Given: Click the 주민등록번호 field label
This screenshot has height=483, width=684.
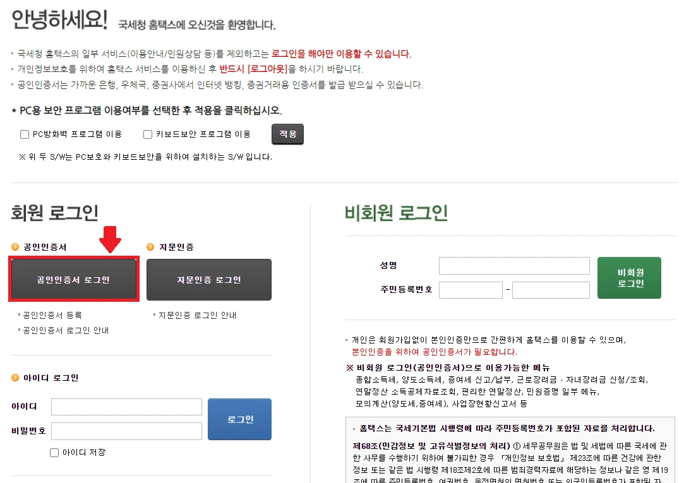Looking at the screenshot, I should pyautogui.click(x=406, y=290).
